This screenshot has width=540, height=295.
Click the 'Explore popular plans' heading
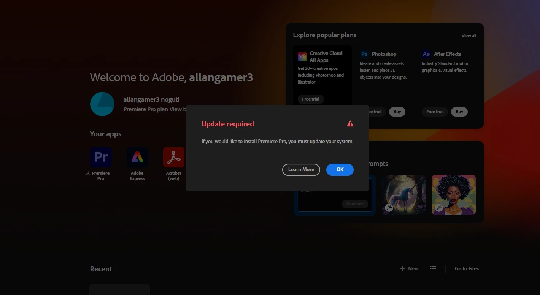pos(325,35)
